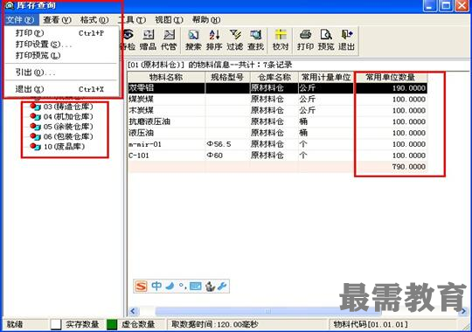Image resolution: width=472 pixels, height=332 pixels.
Task: Click the 排序 sort toolbar icon
Action: pos(214,40)
